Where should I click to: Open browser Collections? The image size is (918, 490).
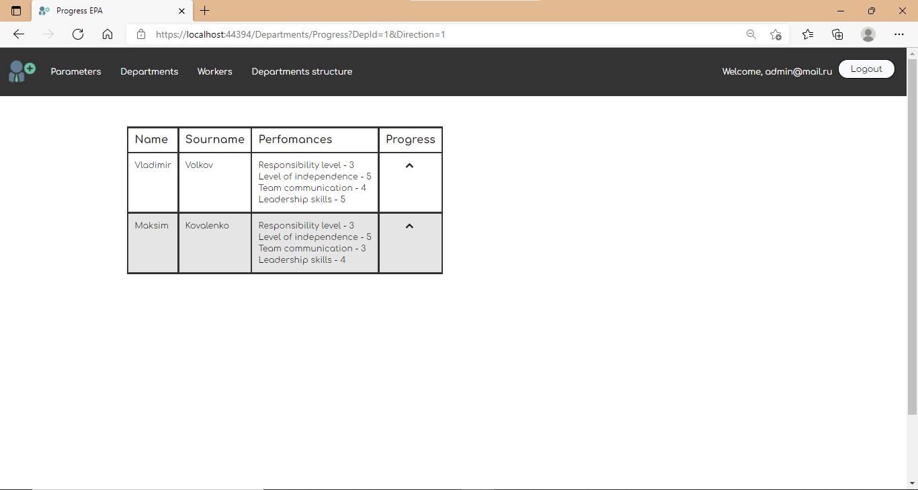click(837, 34)
